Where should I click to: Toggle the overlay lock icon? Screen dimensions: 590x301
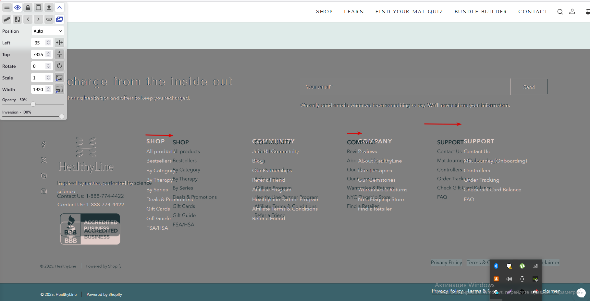click(x=28, y=7)
